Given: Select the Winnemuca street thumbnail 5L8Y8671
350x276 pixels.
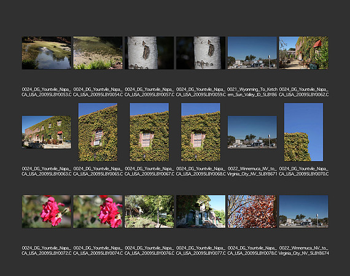Looking at the screenshot, I should 252,132.
